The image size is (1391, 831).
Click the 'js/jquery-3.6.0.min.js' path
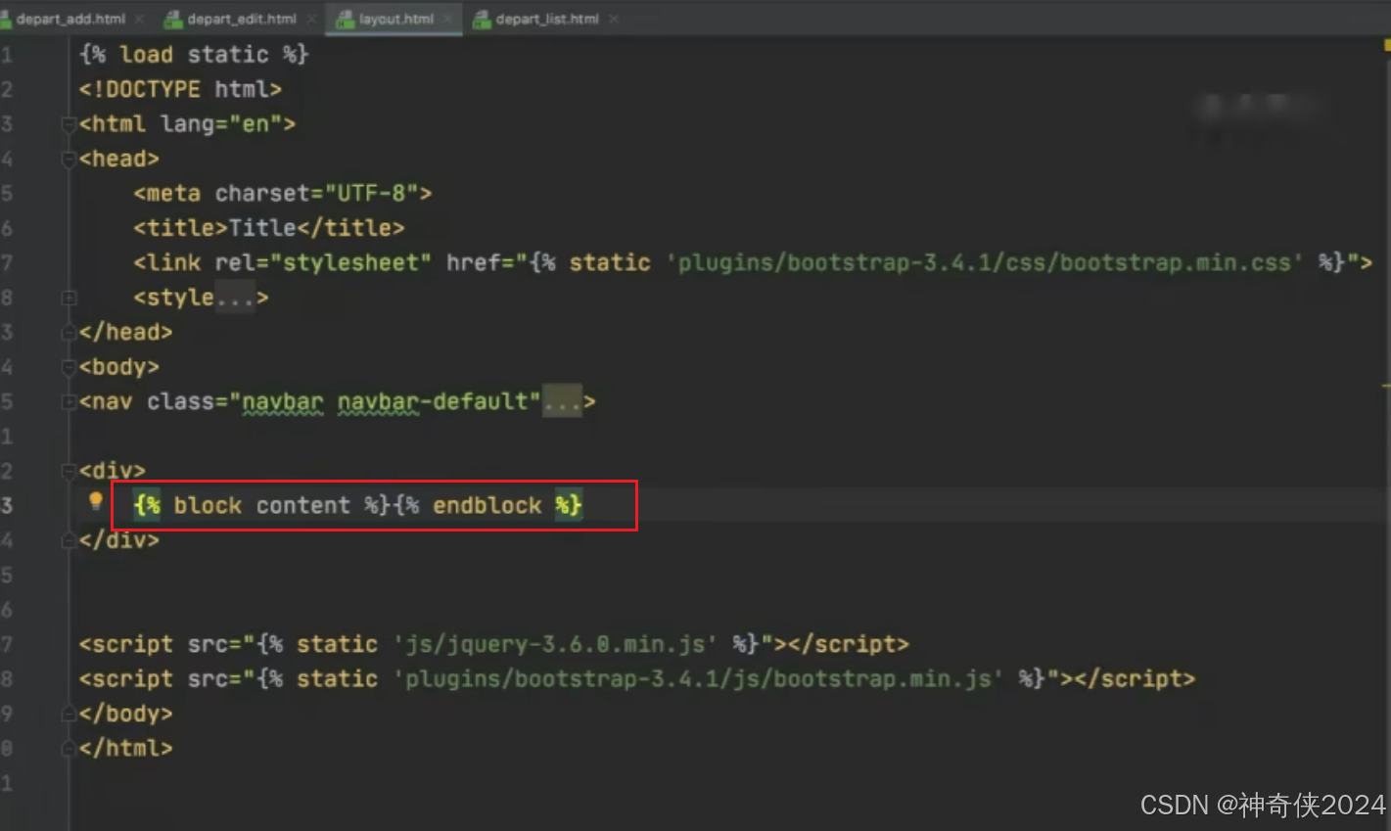(x=555, y=644)
